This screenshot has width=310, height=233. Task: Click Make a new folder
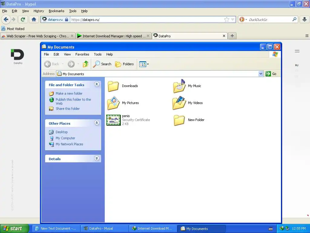click(69, 93)
